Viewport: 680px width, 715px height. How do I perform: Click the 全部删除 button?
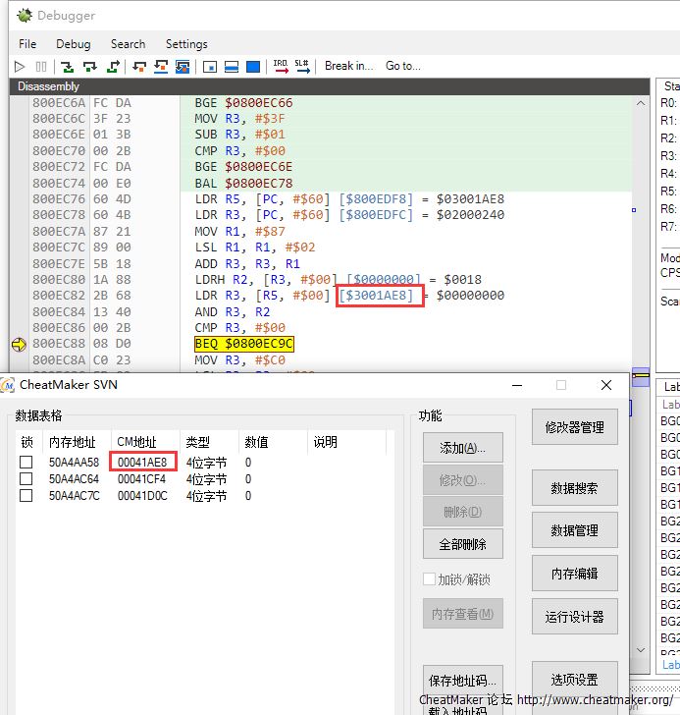[463, 544]
